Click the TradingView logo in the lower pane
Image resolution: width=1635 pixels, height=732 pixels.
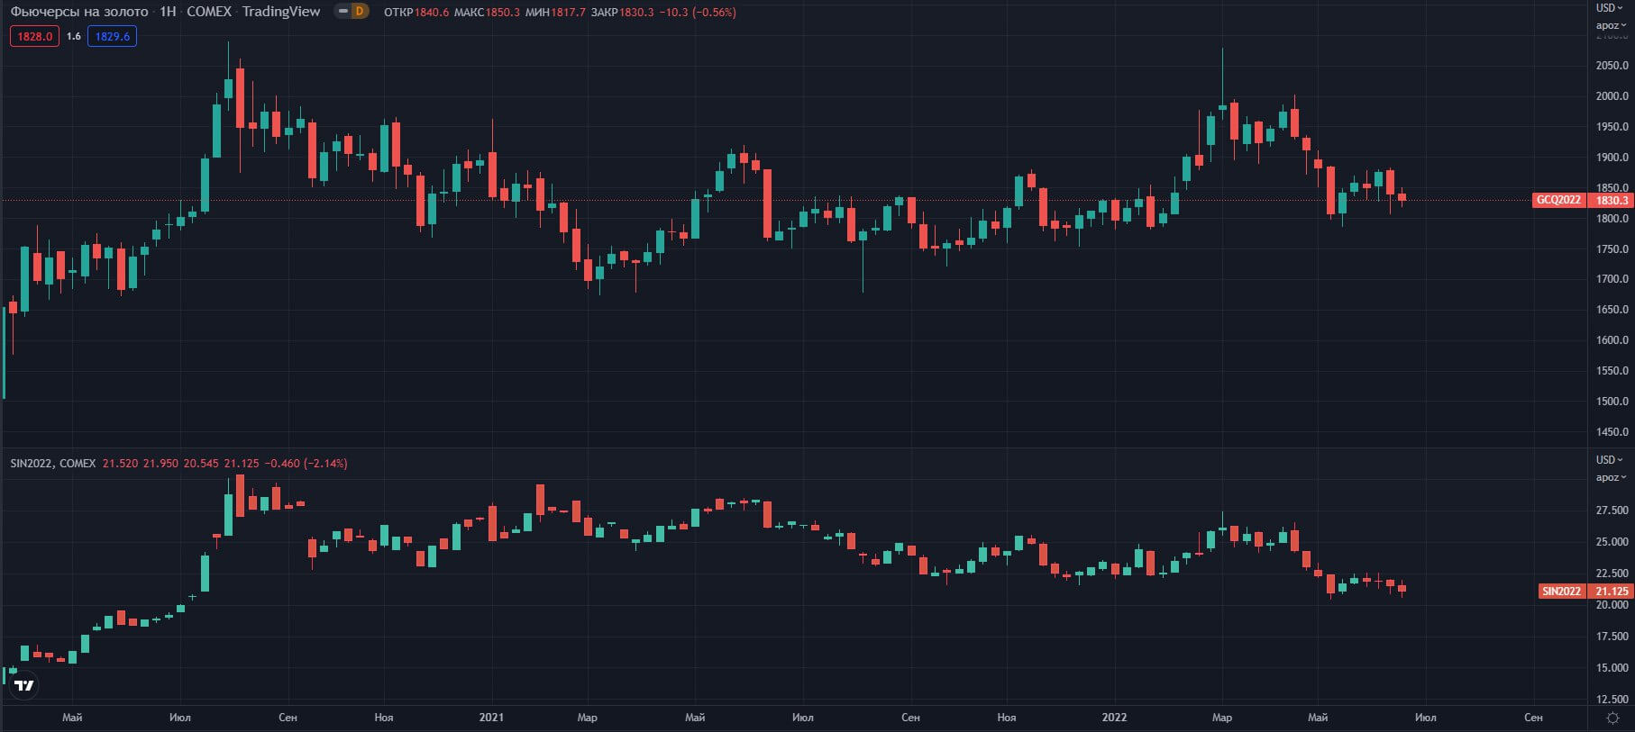24,685
